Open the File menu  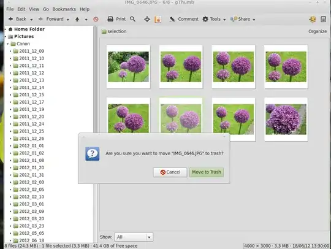point(10,9)
